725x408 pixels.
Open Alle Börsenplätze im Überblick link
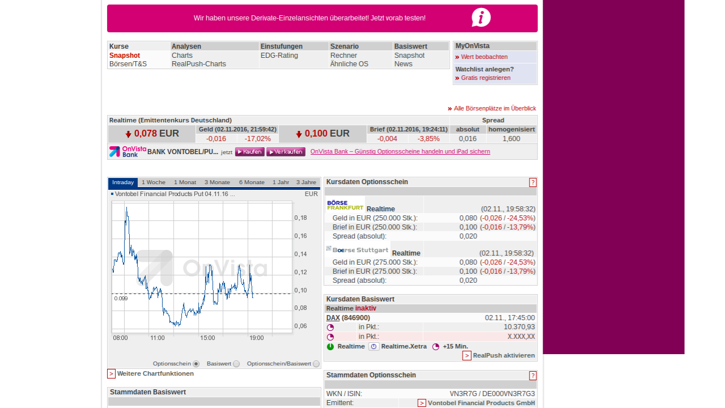[495, 108]
